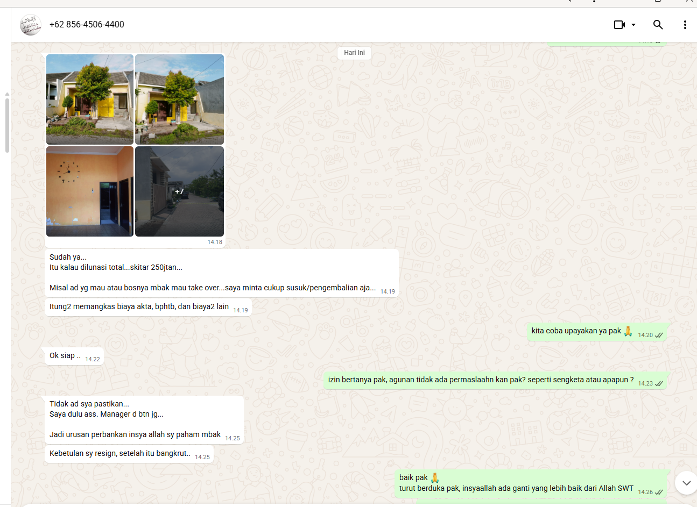Start a video call with the contact
This screenshot has width=697, height=507.
619,25
